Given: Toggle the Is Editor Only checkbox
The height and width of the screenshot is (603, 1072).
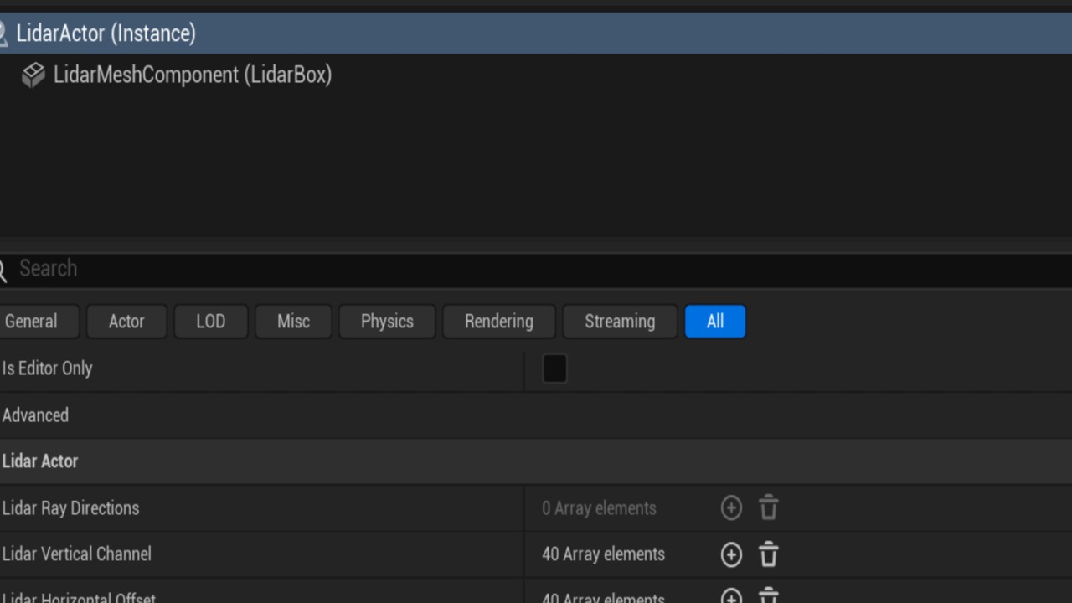Looking at the screenshot, I should coord(554,368).
